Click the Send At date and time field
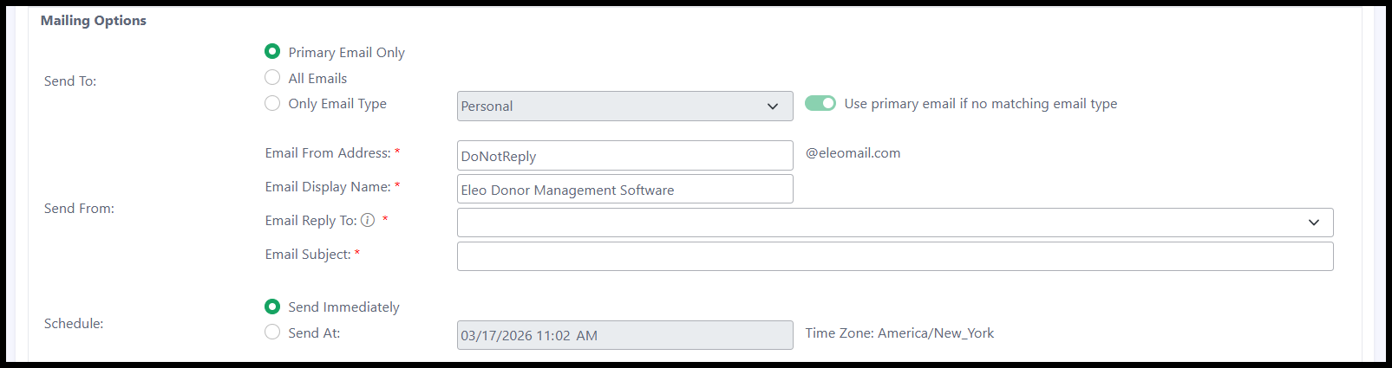Screen dimensions: 1392x368 [x=624, y=335]
